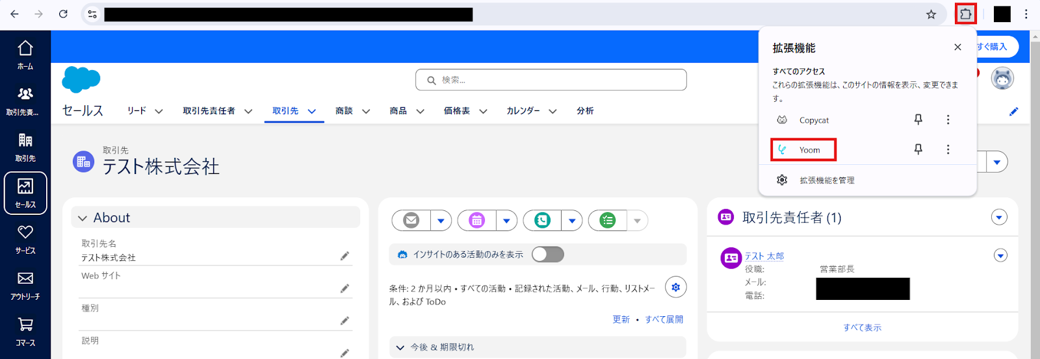Click the log a call icon
The height and width of the screenshot is (359, 1040).
(542, 221)
